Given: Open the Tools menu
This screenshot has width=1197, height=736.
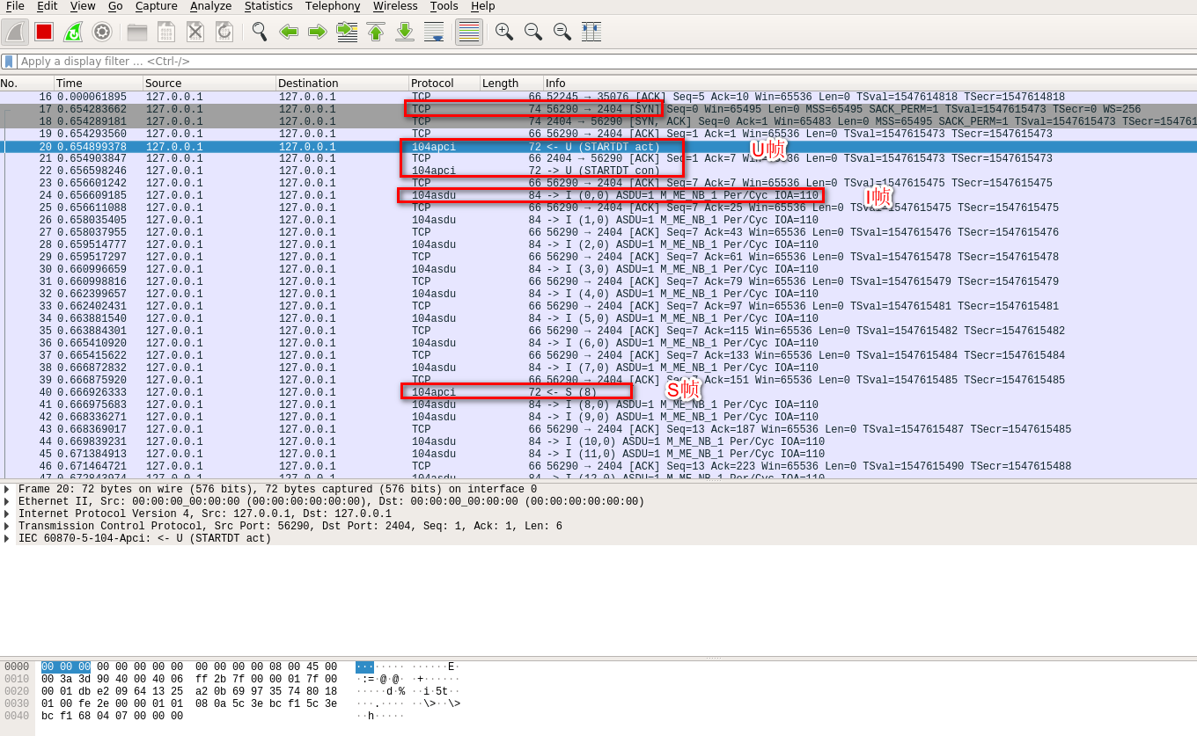Looking at the screenshot, I should (444, 6).
